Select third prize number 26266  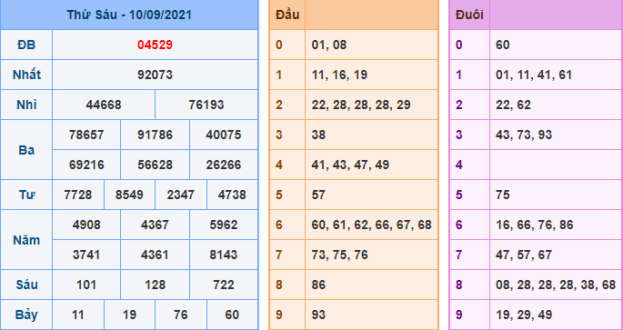tap(224, 165)
